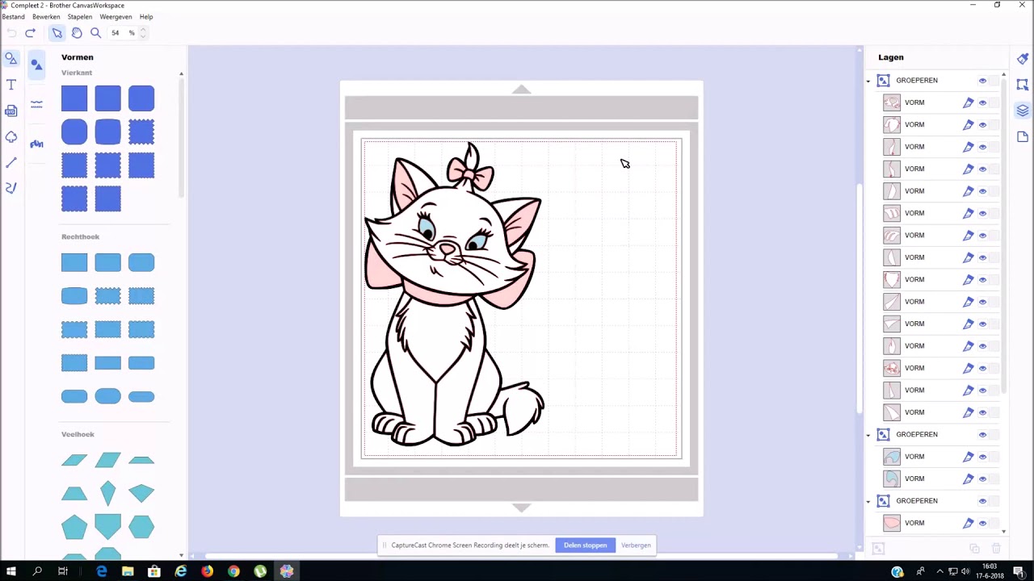Select the straight line drawing tool
Image resolution: width=1034 pixels, height=581 pixels.
tap(11, 162)
